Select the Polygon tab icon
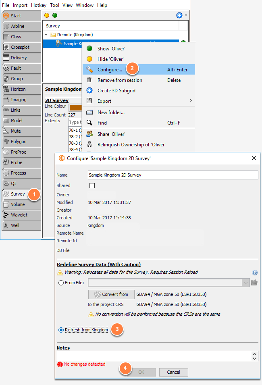This screenshot has width=262, height=385. pos(6,142)
